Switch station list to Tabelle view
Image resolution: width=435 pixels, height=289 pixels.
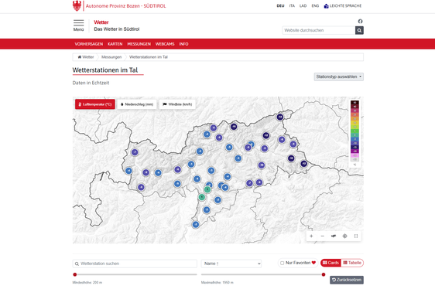click(352, 263)
